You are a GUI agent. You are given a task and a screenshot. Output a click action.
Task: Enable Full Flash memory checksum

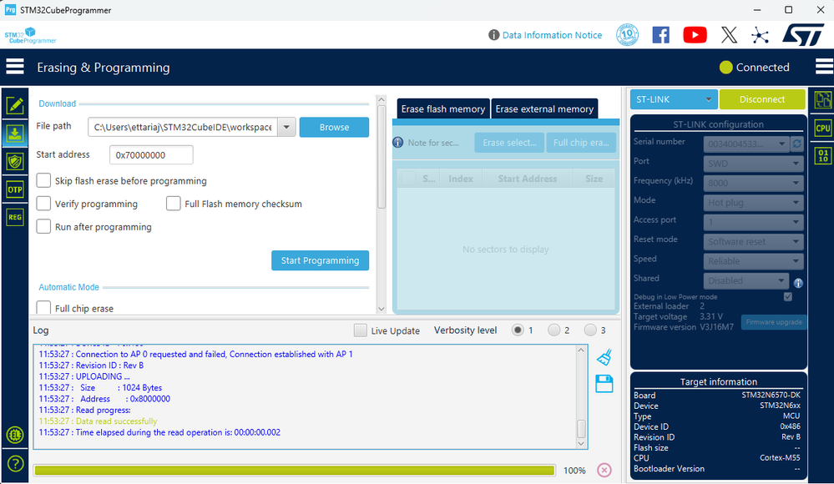174,203
